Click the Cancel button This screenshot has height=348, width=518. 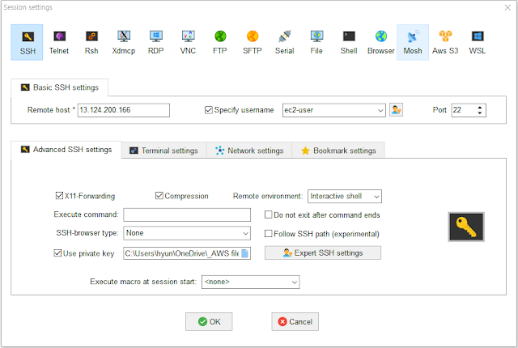coord(295,321)
